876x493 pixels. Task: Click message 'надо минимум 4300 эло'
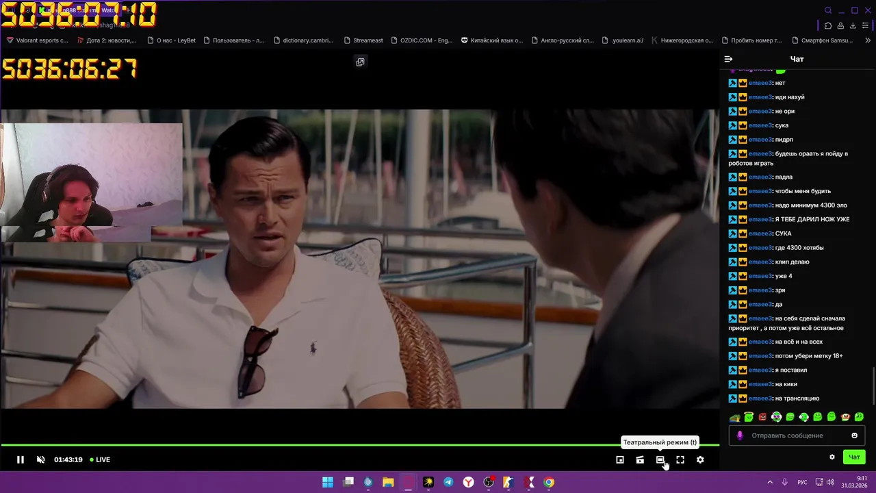point(811,205)
